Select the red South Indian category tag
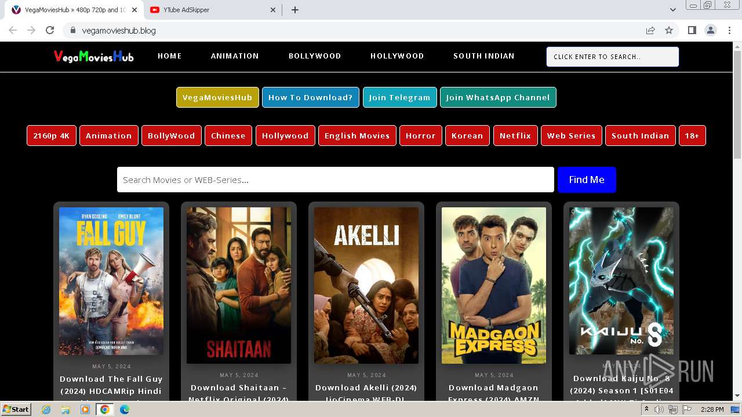The width and height of the screenshot is (742, 417). pyautogui.click(x=640, y=136)
